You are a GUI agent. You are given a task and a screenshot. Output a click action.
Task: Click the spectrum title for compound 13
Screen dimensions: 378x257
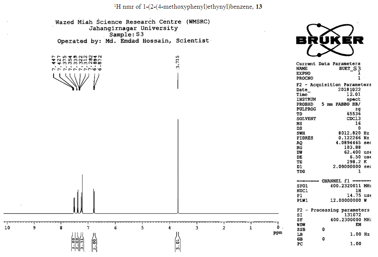point(188,7)
